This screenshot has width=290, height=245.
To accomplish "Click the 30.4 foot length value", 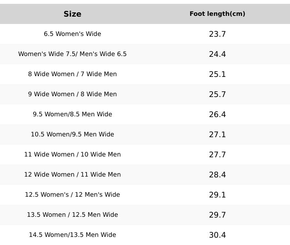I will (217, 235).
